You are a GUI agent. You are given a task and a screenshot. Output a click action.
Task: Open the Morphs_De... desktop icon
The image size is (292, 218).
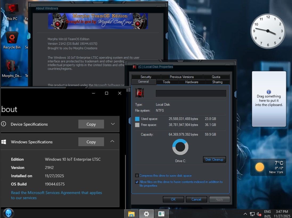pos(11,68)
